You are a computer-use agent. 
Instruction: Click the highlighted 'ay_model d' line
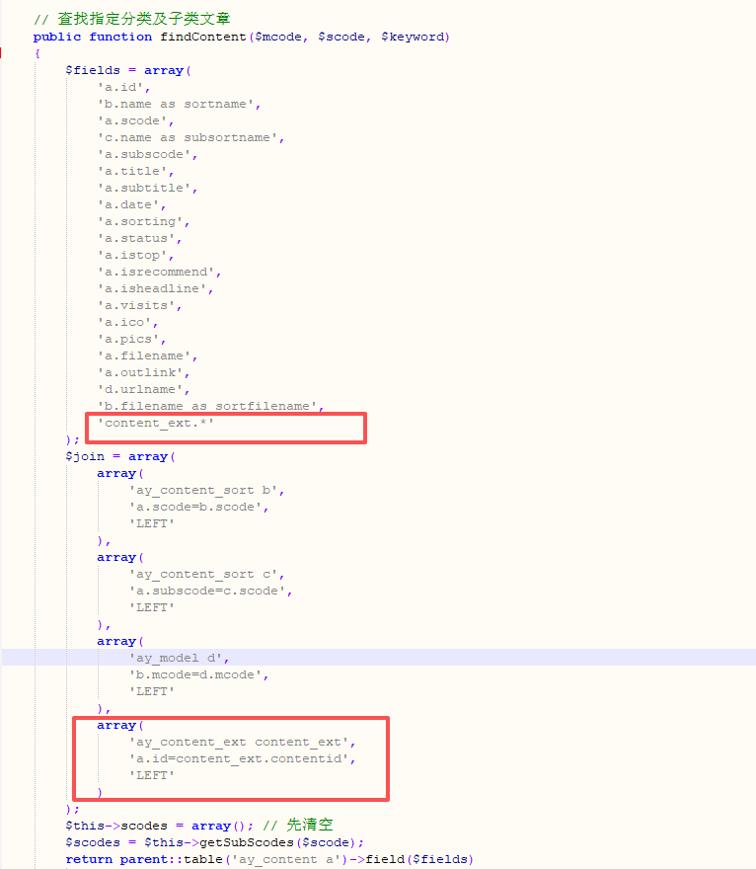point(178,658)
